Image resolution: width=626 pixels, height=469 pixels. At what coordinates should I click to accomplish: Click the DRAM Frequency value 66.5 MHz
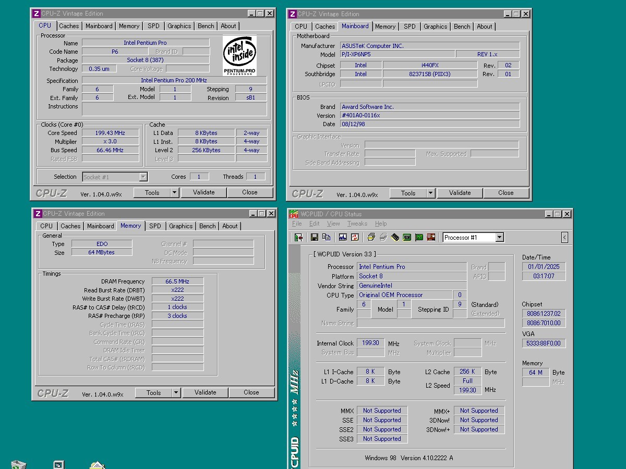click(x=177, y=281)
